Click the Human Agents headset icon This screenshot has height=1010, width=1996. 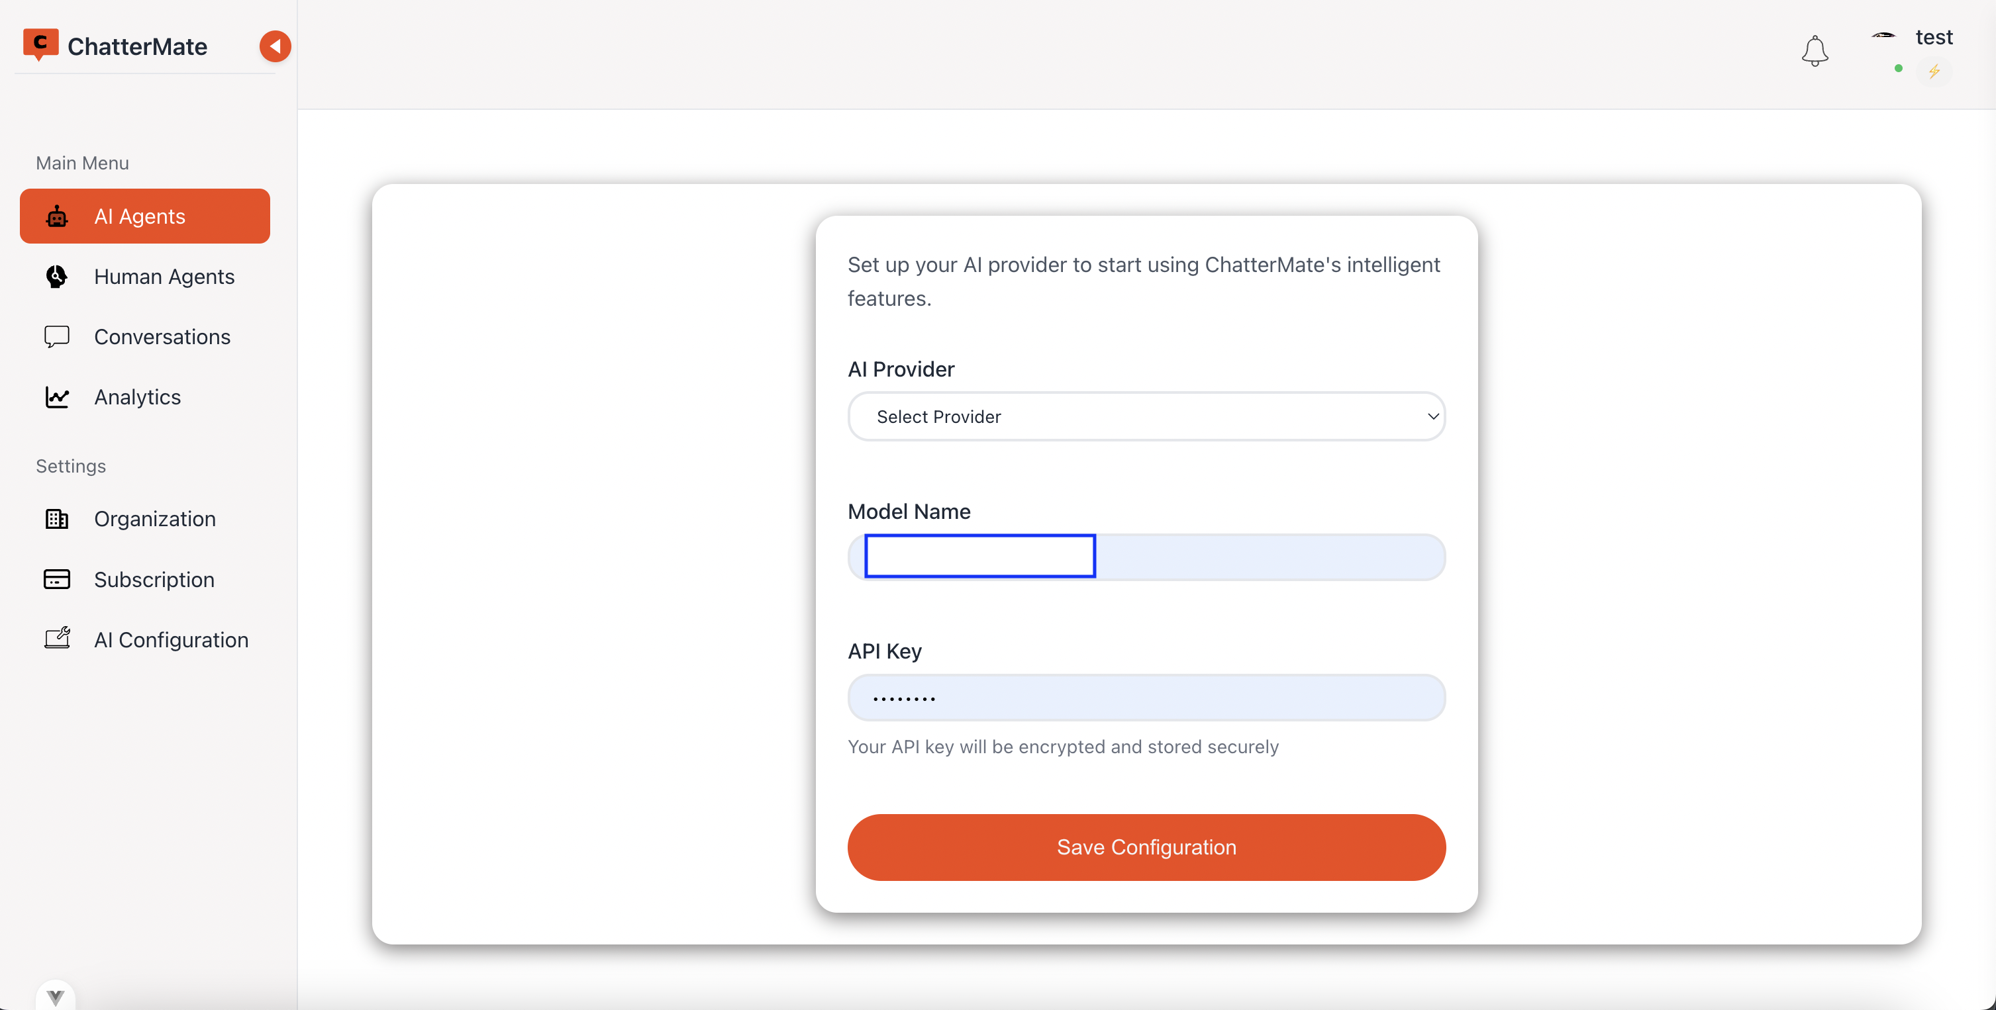coord(56,277)
